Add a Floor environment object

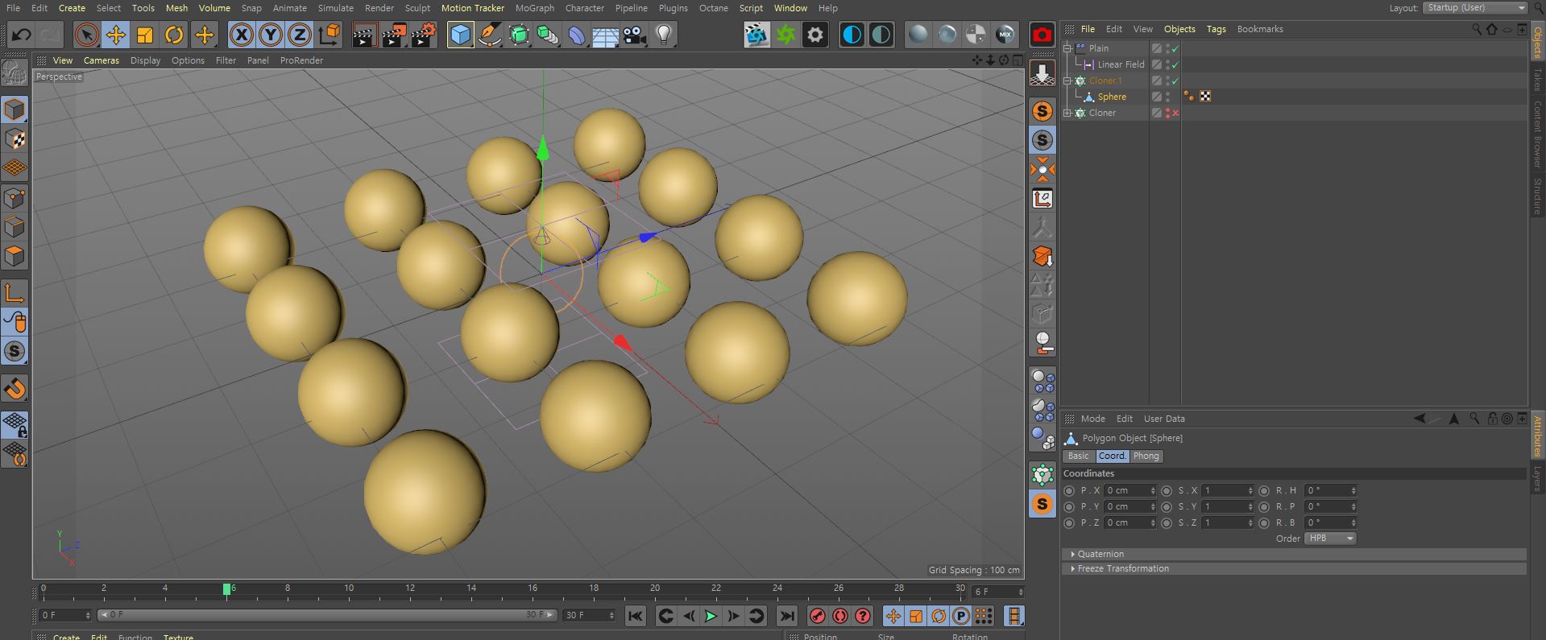coord(606,35)
